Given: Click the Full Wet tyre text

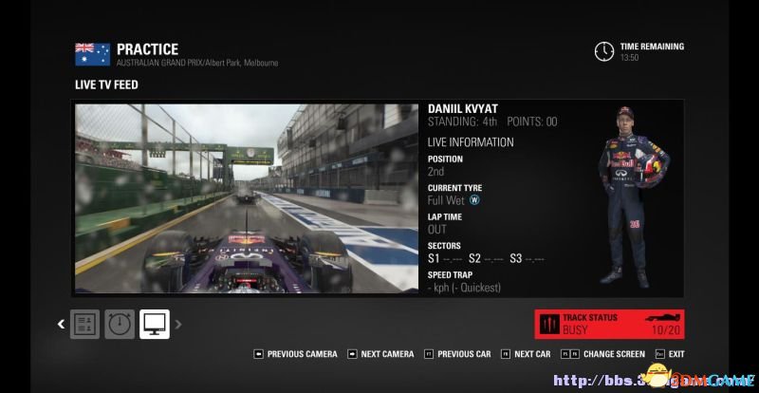Looking at the screenshot, I should coord(446,200).
